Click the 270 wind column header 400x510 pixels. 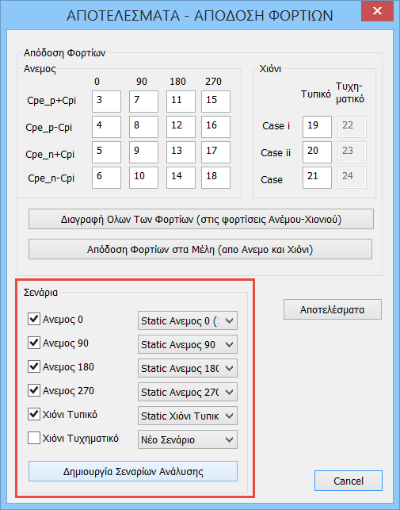[213, 81]
